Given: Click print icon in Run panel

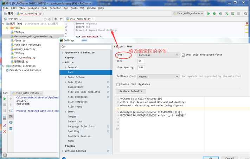Looking at the screenshot, I should point(11,122).
